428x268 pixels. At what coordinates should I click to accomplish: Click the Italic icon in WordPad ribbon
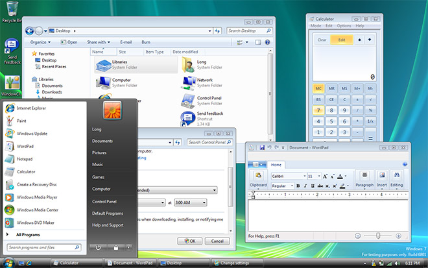tap(305, 186)
